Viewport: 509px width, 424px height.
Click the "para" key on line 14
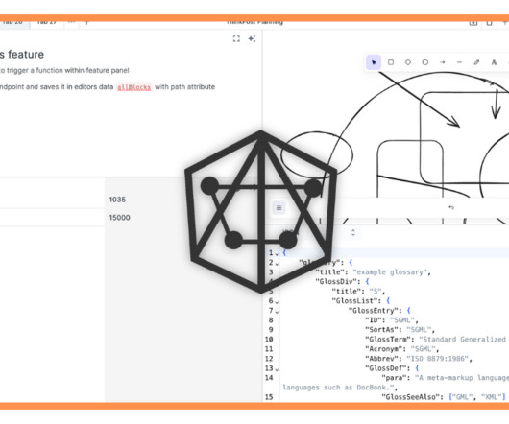[x=394, y=378]
